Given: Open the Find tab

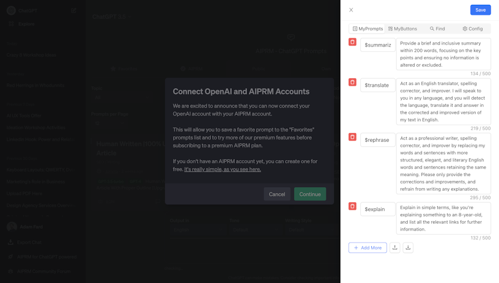Looking at the screenshot, I should pos(437,29).
